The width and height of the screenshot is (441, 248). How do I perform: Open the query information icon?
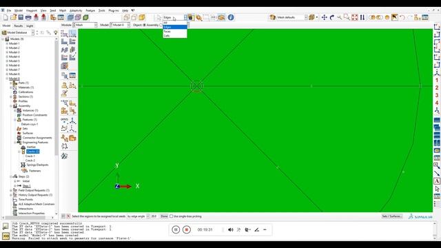coord(231,17)
